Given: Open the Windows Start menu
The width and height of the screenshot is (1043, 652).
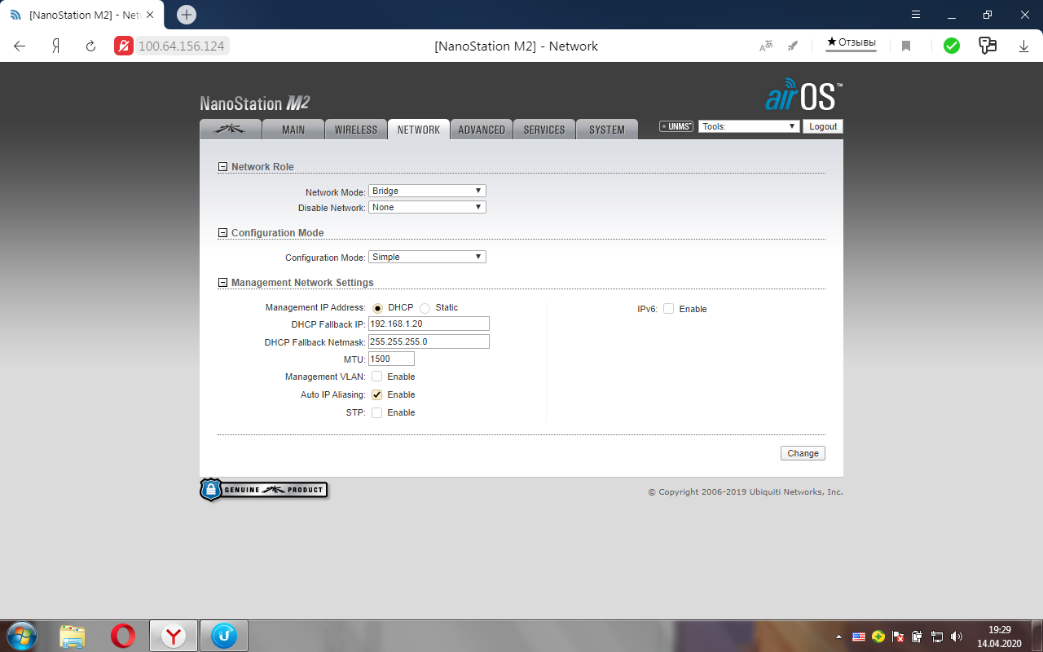Looking at the screenshot, I should tap(21, 636).
